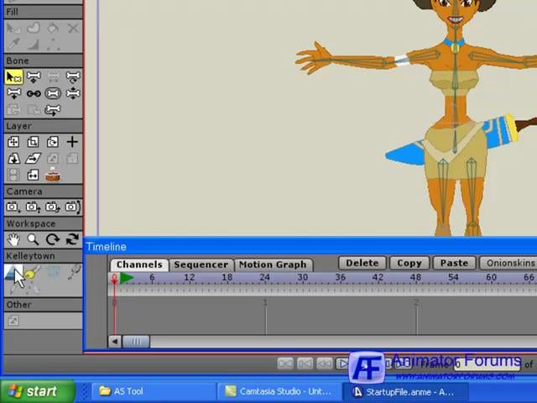Image resolution: width=537 pixels, height=403 pixels.
Task: Click the greyed eyedropper tool under Fill
Action: (x=13, y=44)
